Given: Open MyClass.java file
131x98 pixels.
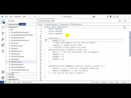Looking at the screenshot, I should point(16,54).
